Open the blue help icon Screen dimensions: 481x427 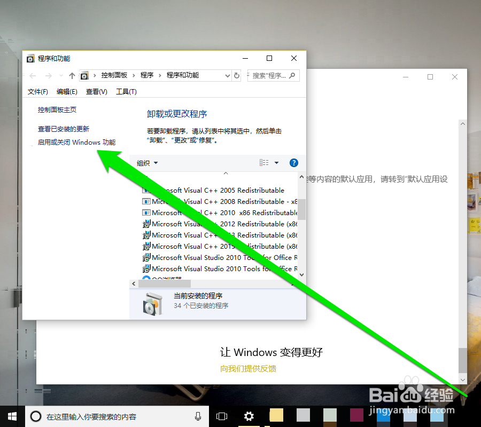point(293,163)
